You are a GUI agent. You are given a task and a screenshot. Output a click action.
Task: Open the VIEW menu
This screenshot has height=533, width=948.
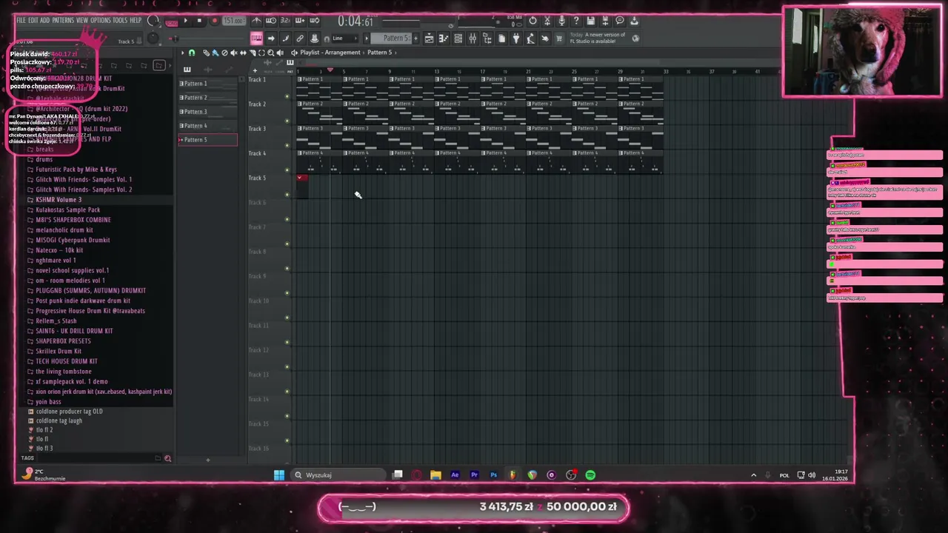coord(81,20)
